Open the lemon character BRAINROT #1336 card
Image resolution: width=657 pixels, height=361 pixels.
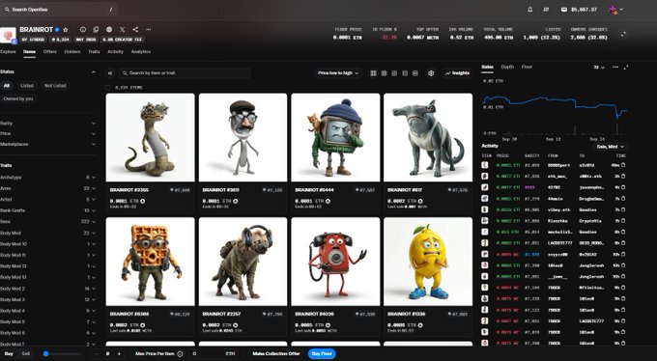pyautogui.click(x=428, y=276)
